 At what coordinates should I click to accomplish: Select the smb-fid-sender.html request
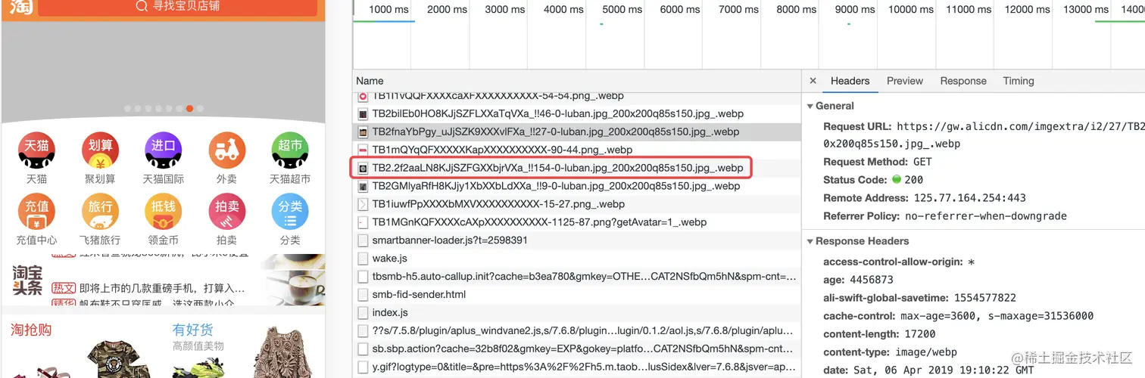point(578,295)
